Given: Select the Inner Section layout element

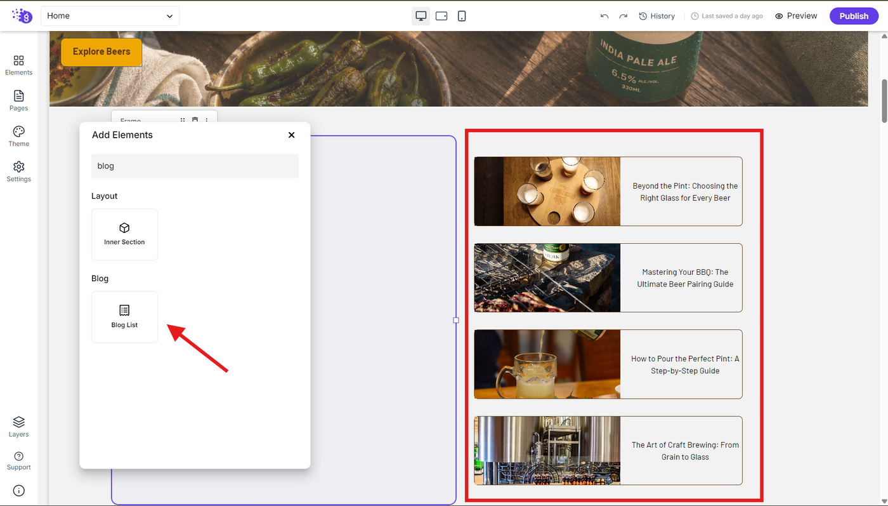Looking at the screenshot, I should coord(124,234).
